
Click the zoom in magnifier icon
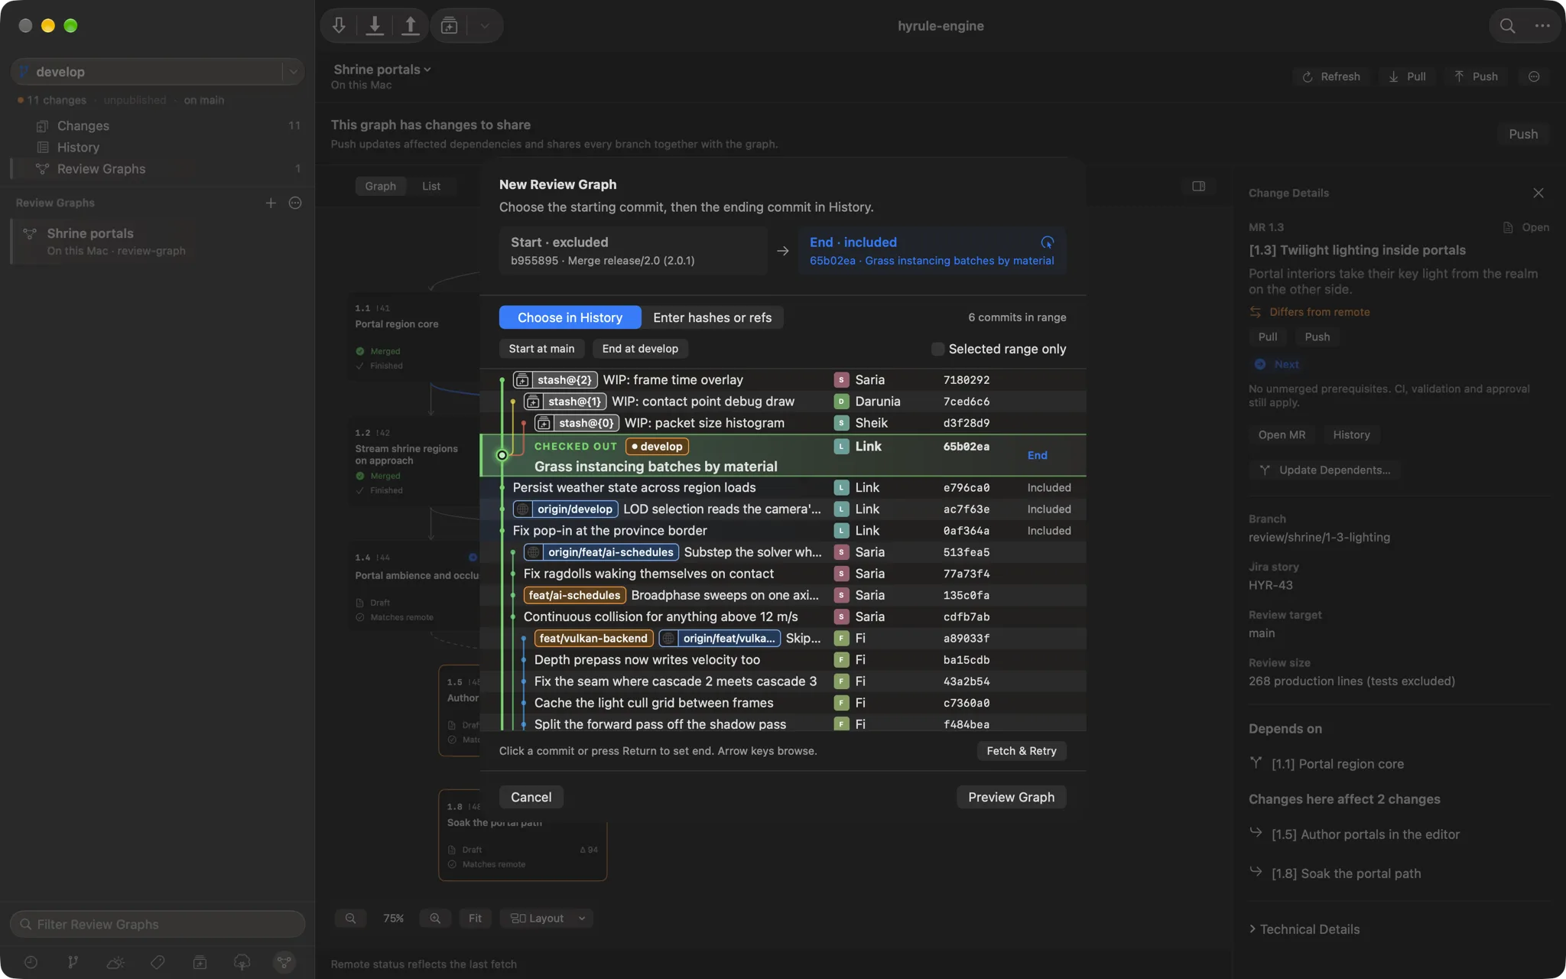pyautogui.click(x=435, y=918)
